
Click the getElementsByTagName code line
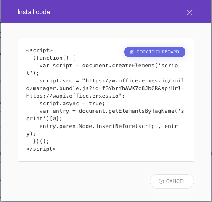112,111
